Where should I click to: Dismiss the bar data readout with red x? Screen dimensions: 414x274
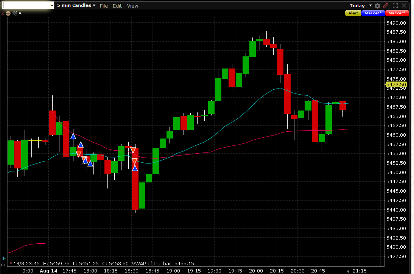click(11, 263)
